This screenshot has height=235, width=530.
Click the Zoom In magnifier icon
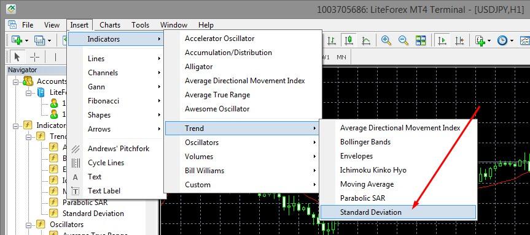click(386, 40)
